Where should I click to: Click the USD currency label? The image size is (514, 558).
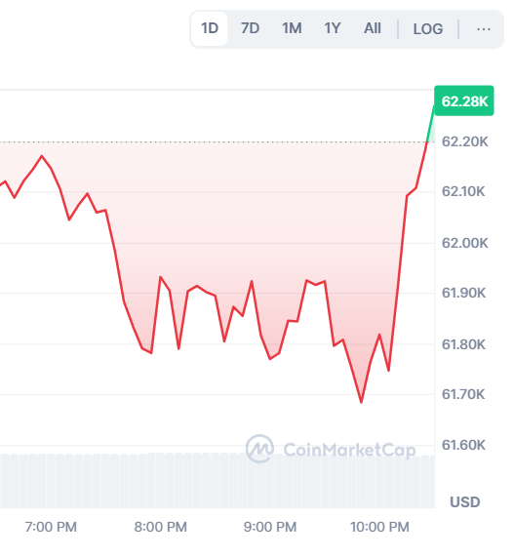pos(465,502)
